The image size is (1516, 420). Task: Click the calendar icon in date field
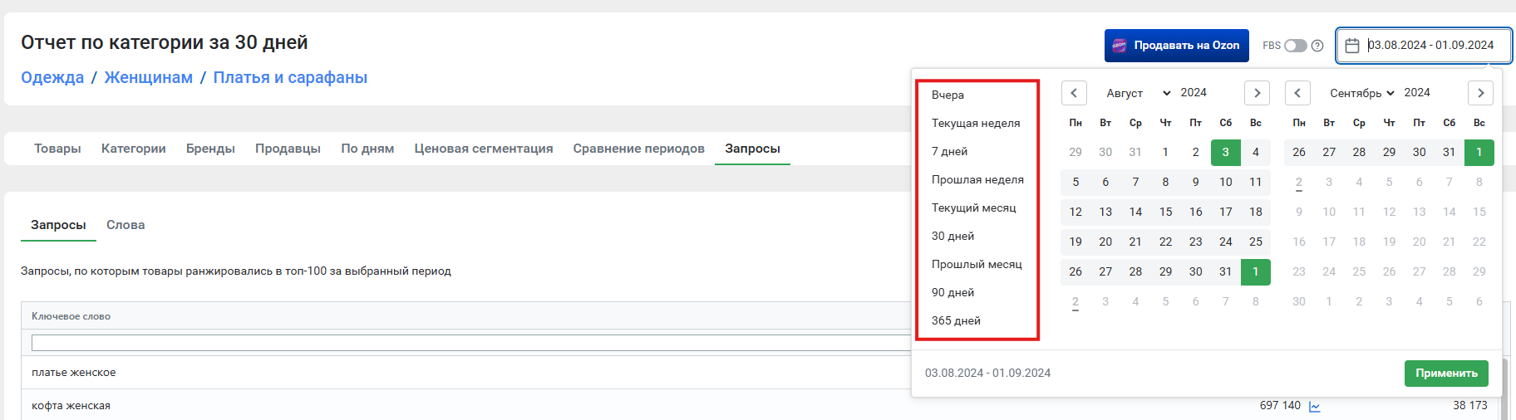[x=1352, y=46]
